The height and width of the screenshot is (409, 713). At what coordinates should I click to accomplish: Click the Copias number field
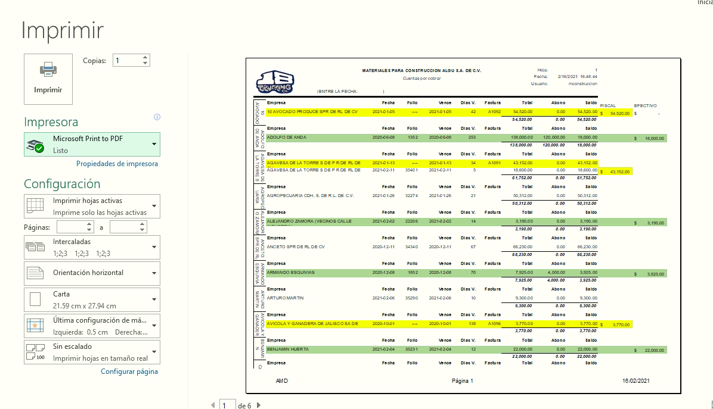pyautogui.click(x=127, y=60)
